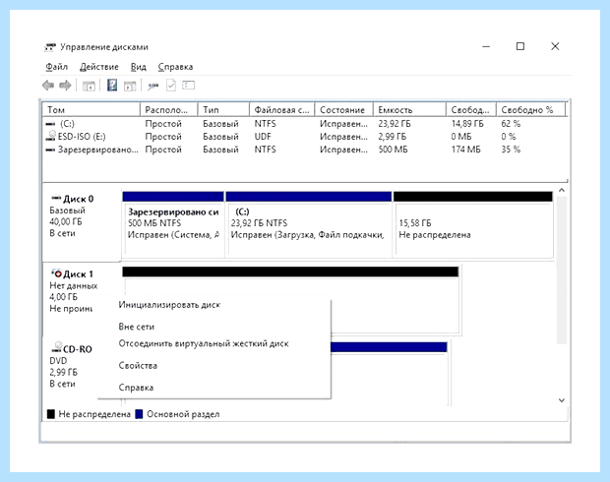The image size is (610, 482).
Task: Click the scroll up arrow of disk pane
Action: click(562, 190)
